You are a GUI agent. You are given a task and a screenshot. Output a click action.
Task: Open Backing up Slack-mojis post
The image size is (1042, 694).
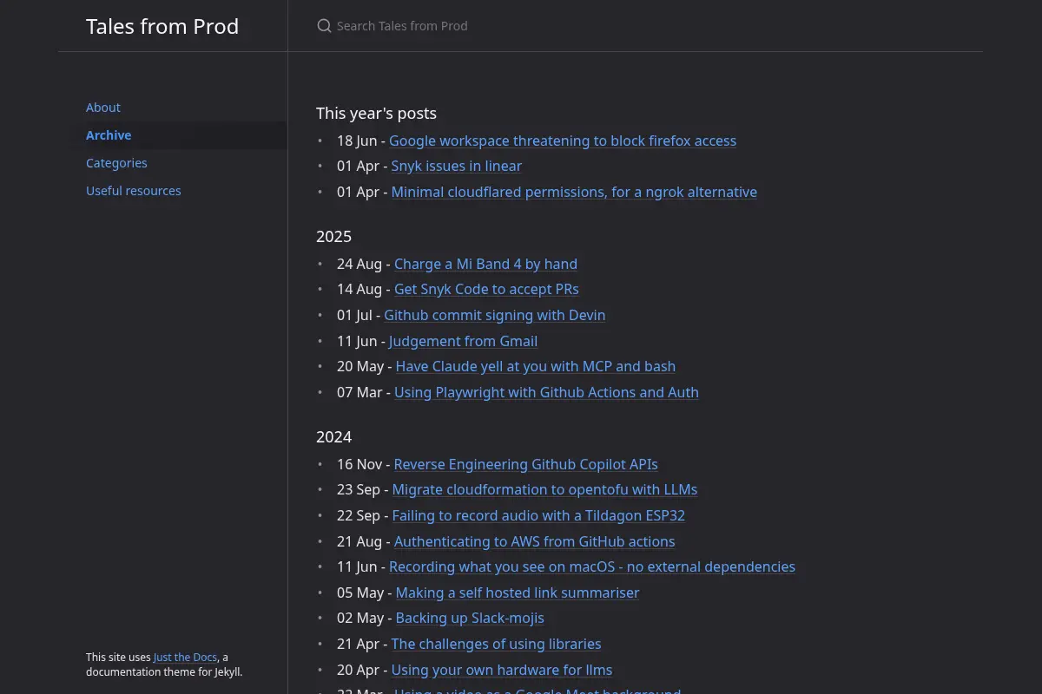pos(470,618)
